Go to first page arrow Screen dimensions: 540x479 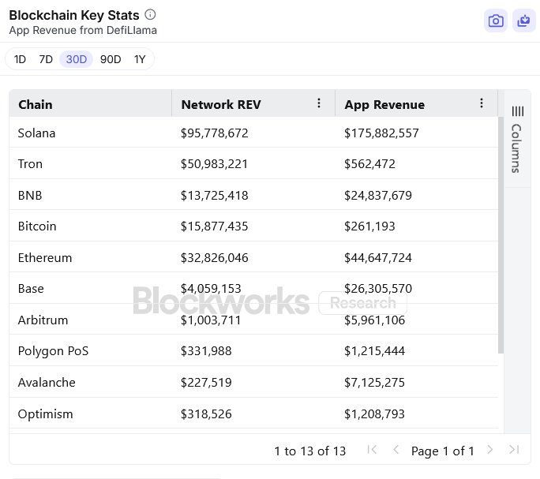[x=373, y=450]
